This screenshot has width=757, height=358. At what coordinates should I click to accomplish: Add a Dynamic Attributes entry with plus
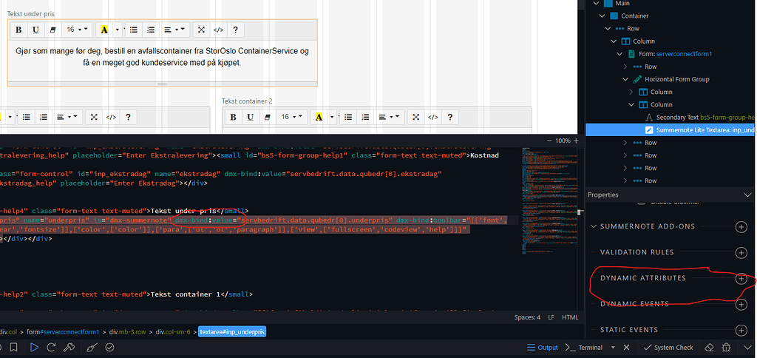[741, 278]
